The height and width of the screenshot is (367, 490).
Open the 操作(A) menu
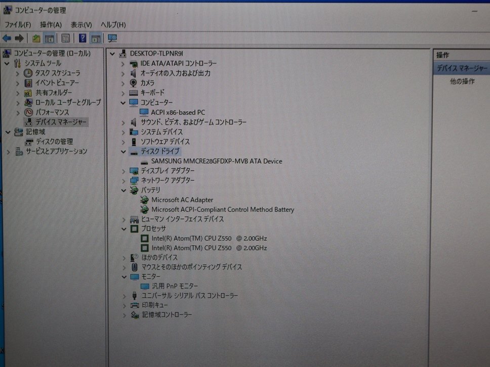pos(51,25)
